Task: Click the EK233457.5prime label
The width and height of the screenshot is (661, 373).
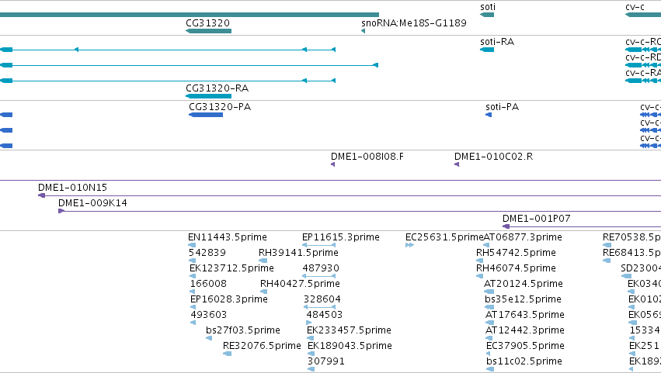Action: [x=349, y=330]
